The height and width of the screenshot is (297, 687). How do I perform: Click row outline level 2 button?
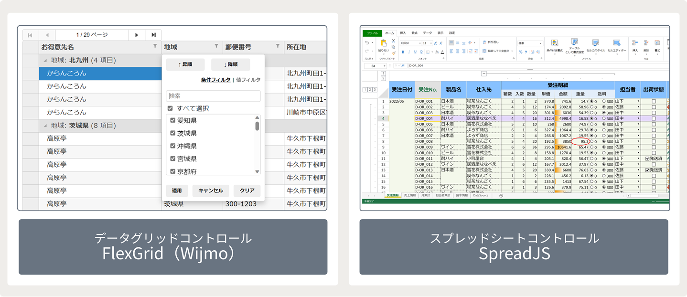(370, 89)
